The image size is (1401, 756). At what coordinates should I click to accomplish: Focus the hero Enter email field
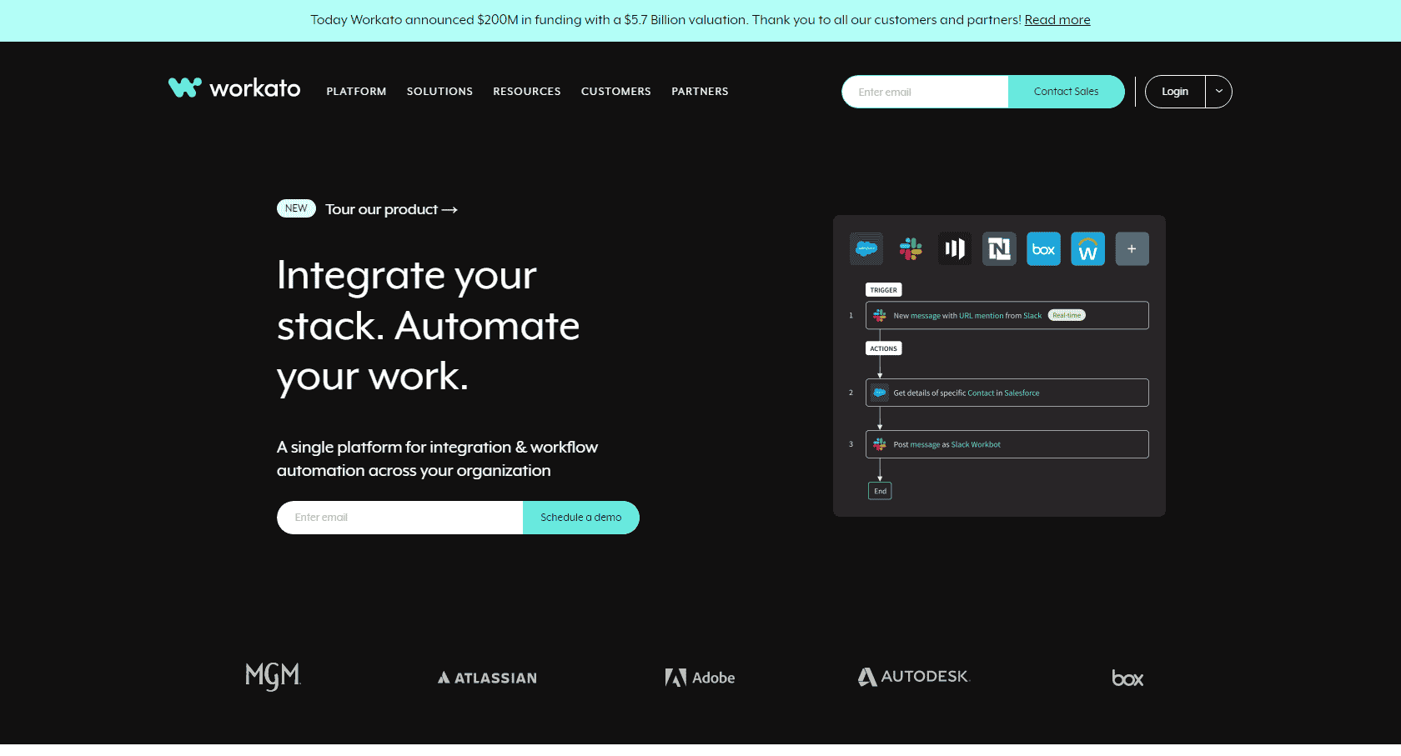pos(400,518)
